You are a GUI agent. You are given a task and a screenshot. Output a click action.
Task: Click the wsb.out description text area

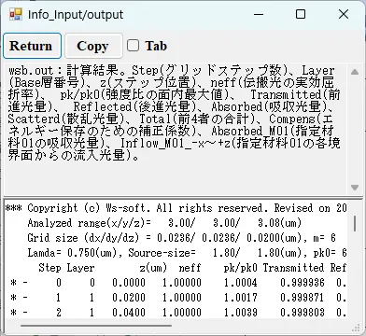[175, 129]
